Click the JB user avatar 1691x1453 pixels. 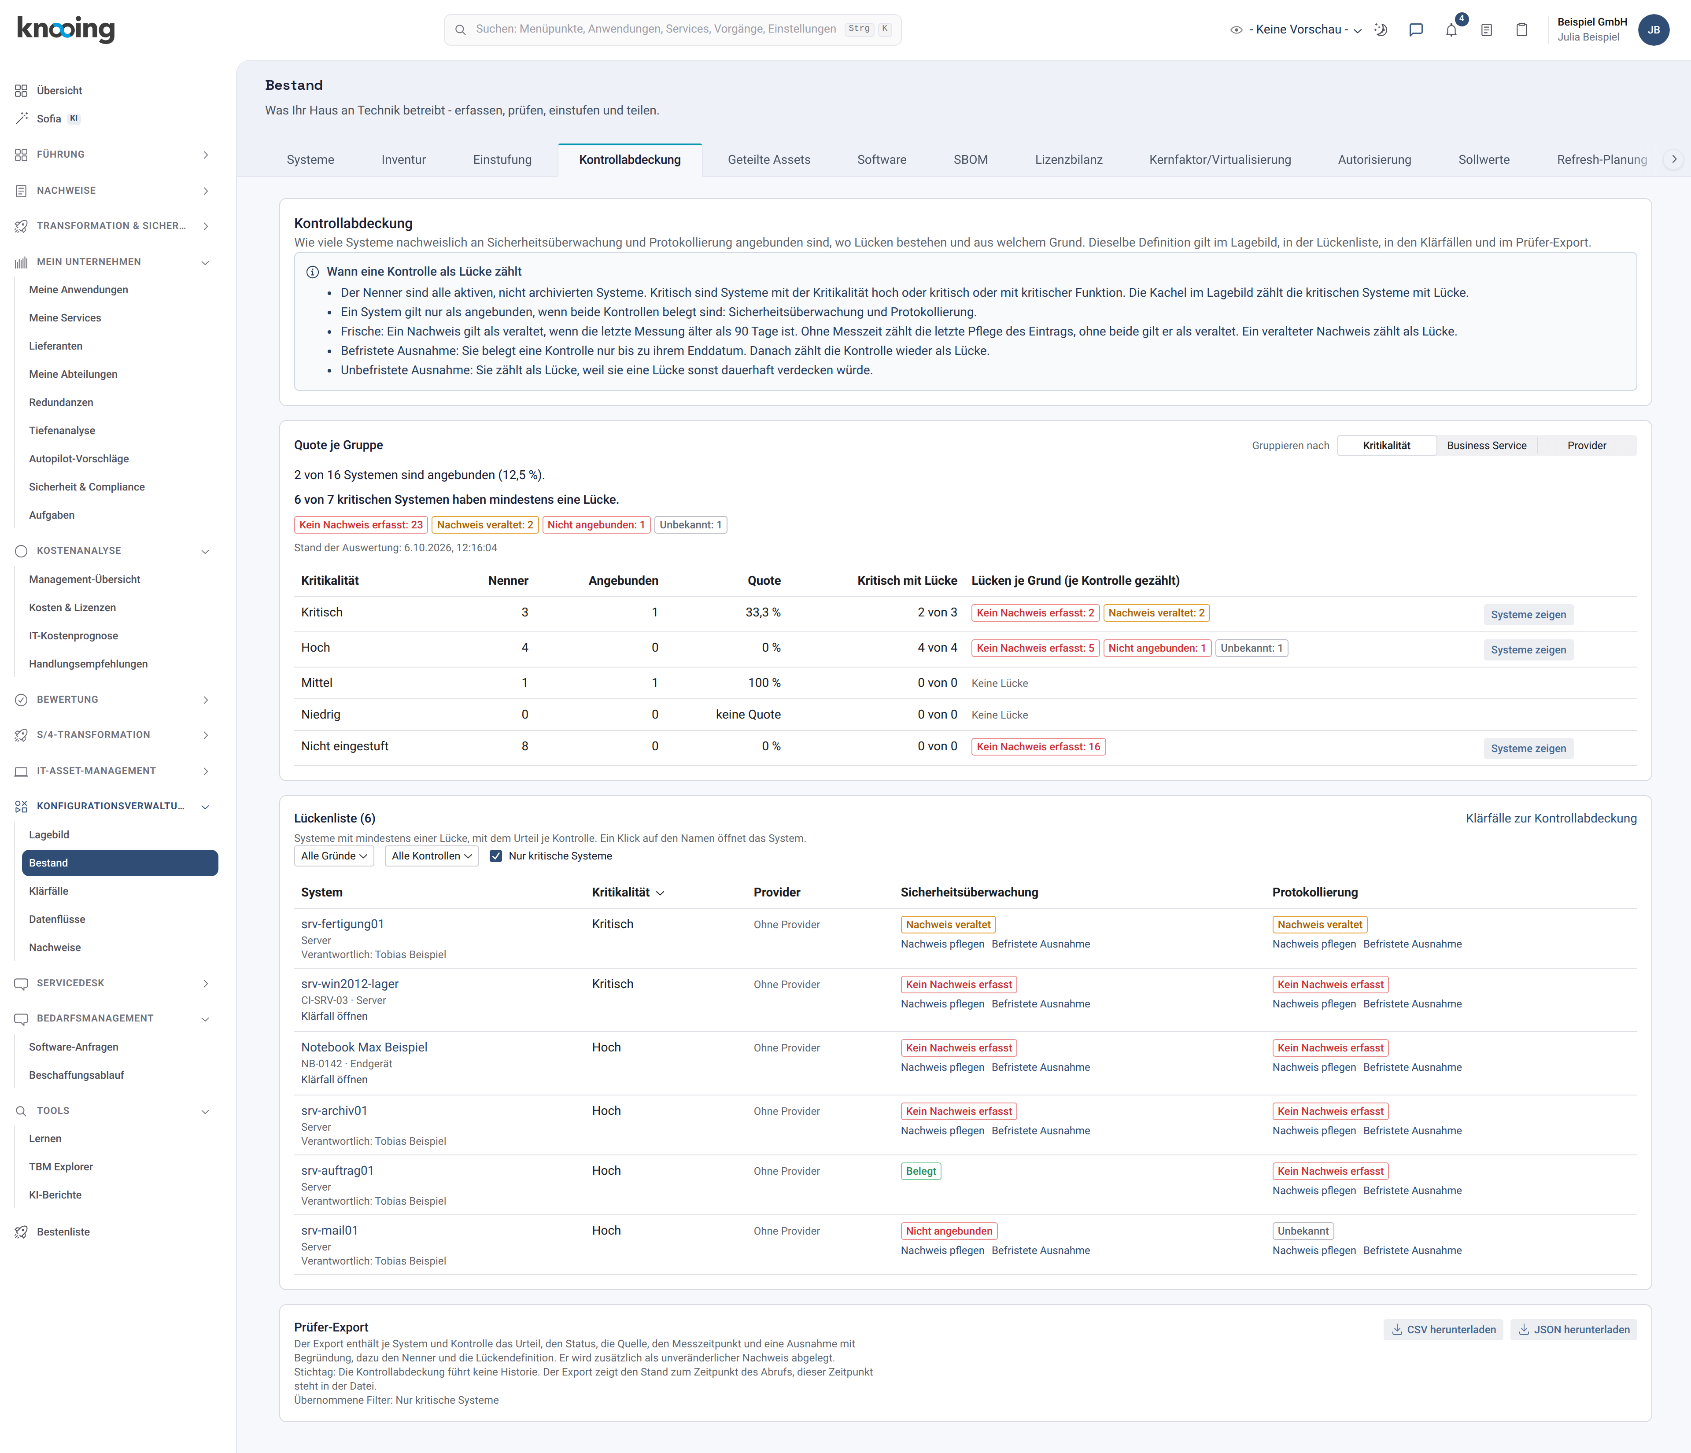click(1654, 30)
